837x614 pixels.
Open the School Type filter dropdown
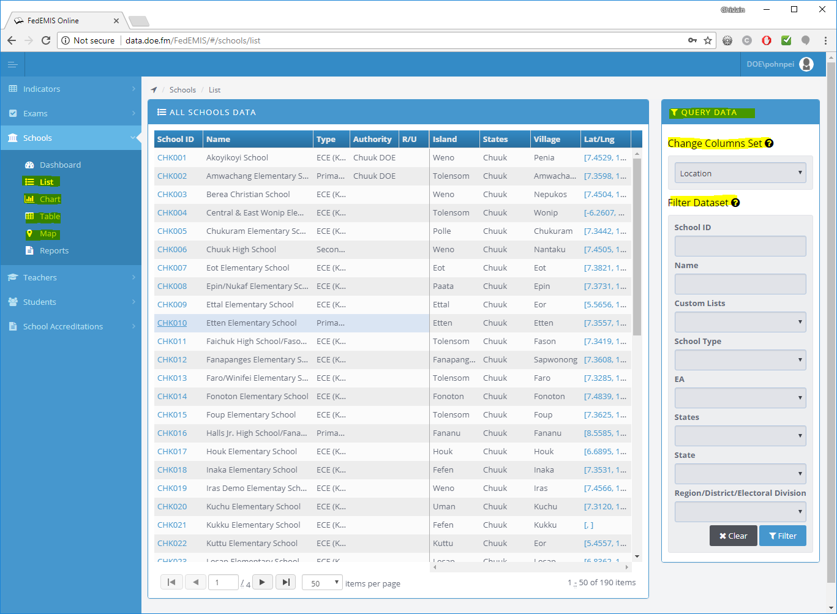740,360
